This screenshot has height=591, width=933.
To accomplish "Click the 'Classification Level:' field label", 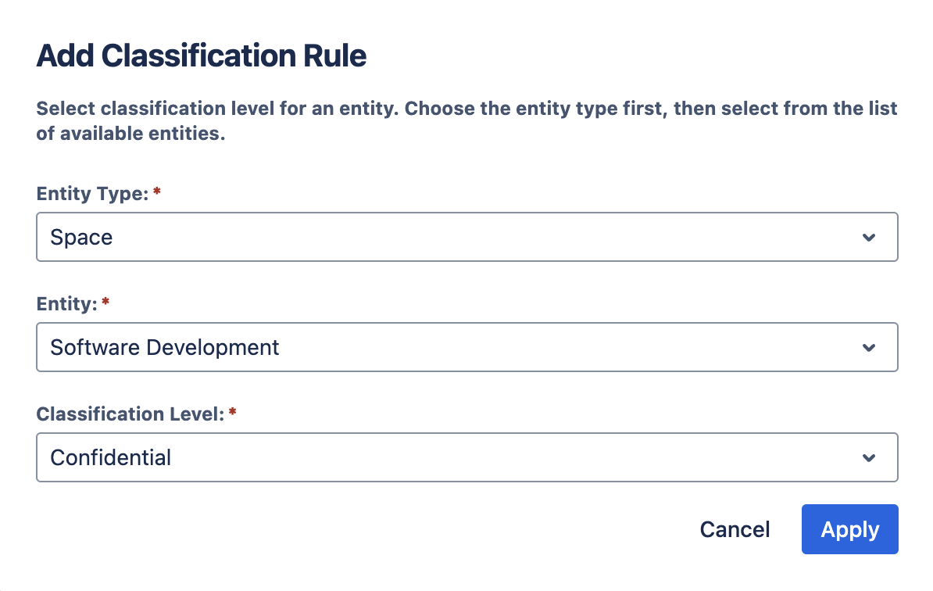I will 130,415.
